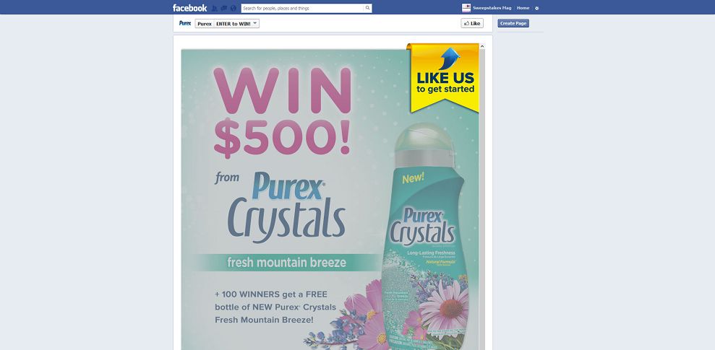Viewport: 715px width, 350px height.
Task: Open the account settings gear
Action: click(x=536, y=8)
